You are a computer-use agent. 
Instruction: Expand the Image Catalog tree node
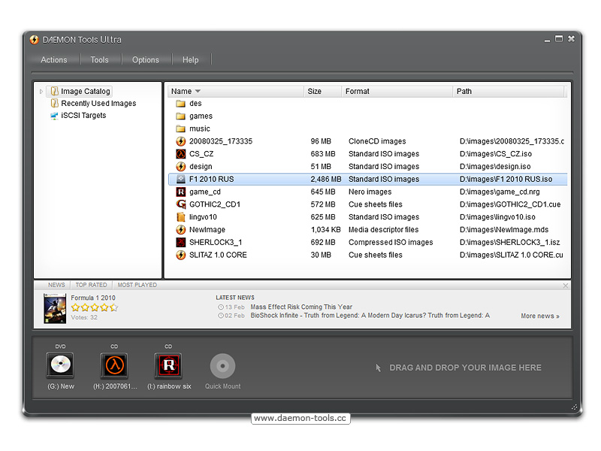click(x=41, y=91)
